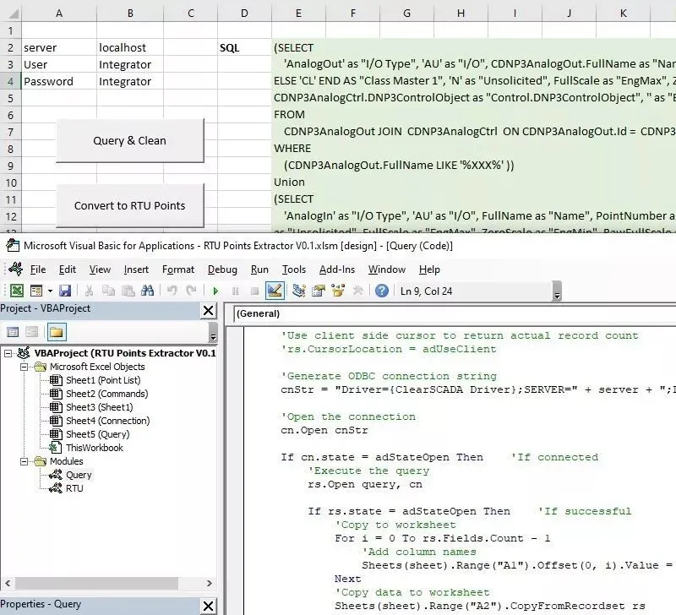
Task: Select row 7 header in Excel
Action: [x=10, y=133]
